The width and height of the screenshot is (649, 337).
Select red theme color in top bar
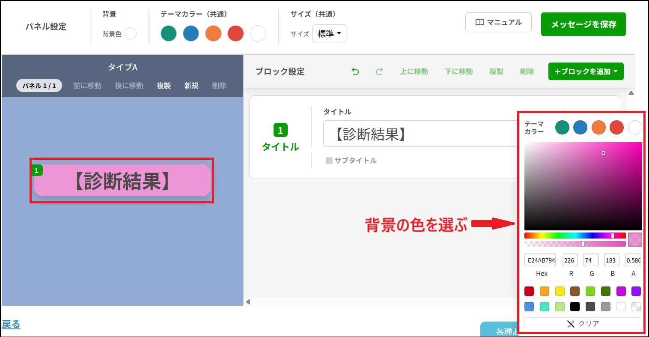click(235, 33)
